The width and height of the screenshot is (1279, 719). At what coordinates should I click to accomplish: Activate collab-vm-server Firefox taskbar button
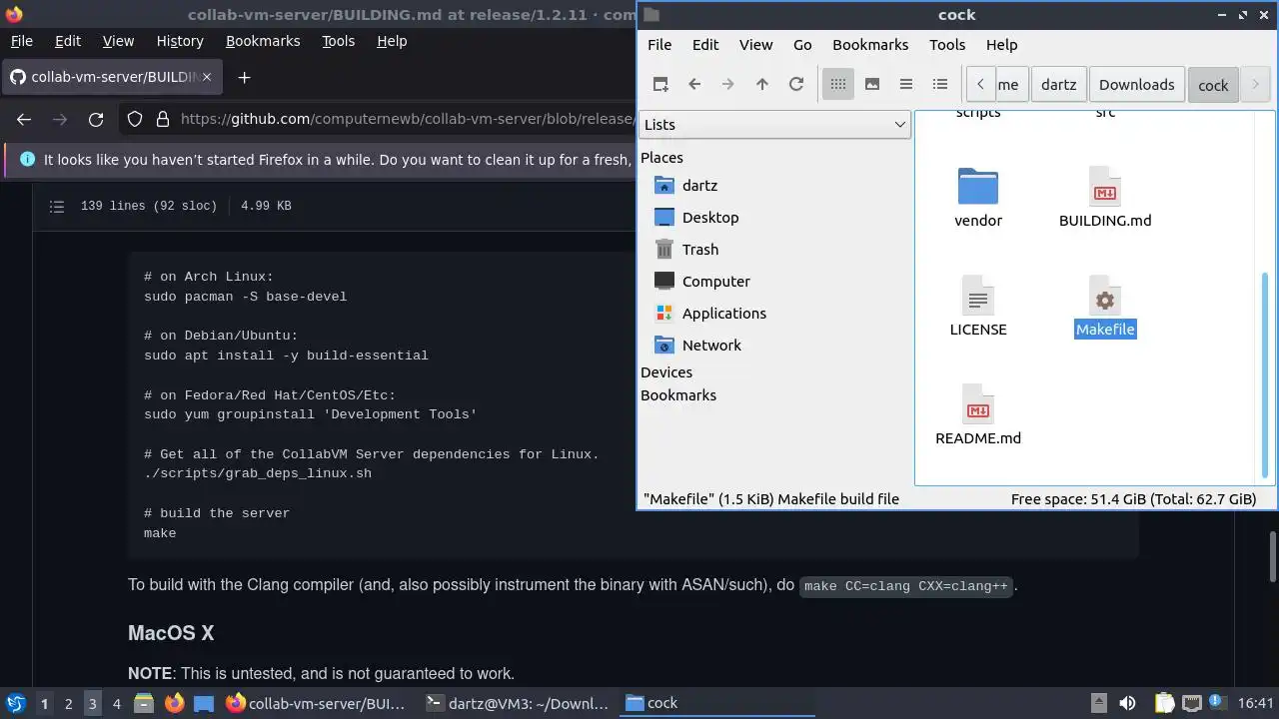coord(318,703)
